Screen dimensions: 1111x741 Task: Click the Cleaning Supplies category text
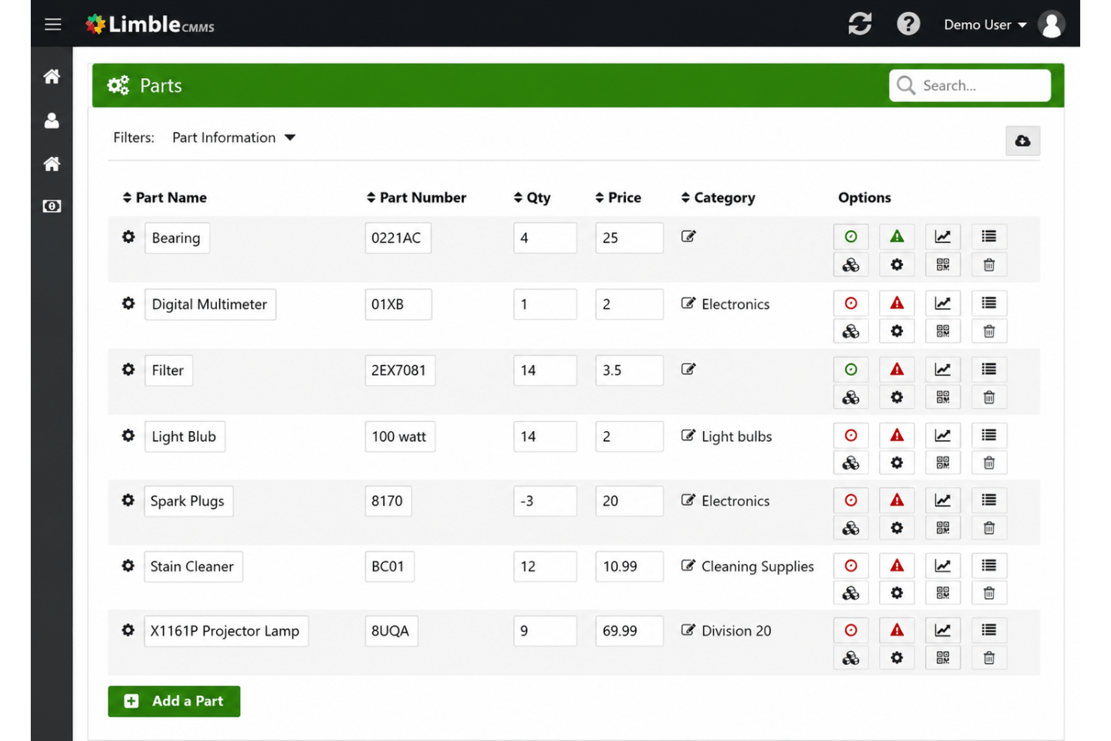tap(757, 567)
